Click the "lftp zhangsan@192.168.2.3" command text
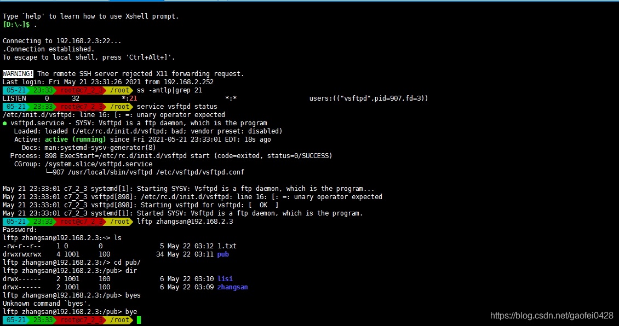 pos(185,222)
